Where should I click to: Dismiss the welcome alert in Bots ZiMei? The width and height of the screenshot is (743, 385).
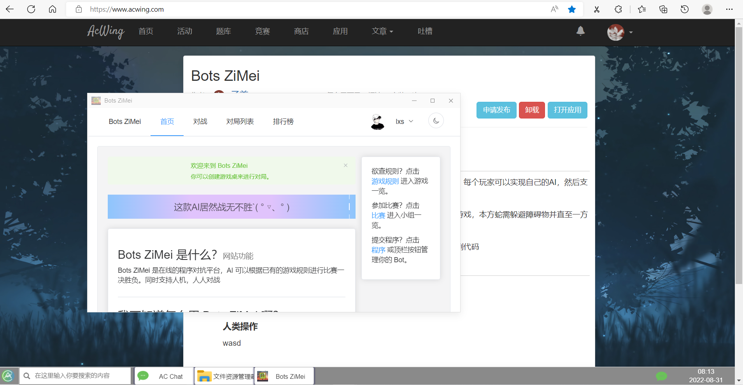(x=345, y=165)
